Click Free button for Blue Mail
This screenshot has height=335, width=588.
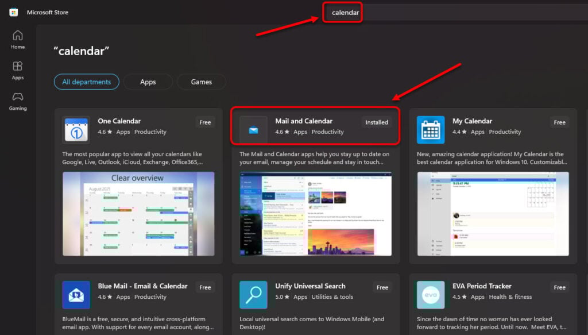(x=205, y=287)
